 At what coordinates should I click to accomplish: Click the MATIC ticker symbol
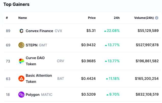tap(47, 95)
